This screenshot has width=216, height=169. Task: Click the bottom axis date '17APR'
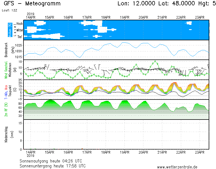click(87, 152)
